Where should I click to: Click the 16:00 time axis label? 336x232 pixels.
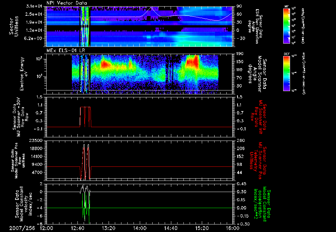233,228
